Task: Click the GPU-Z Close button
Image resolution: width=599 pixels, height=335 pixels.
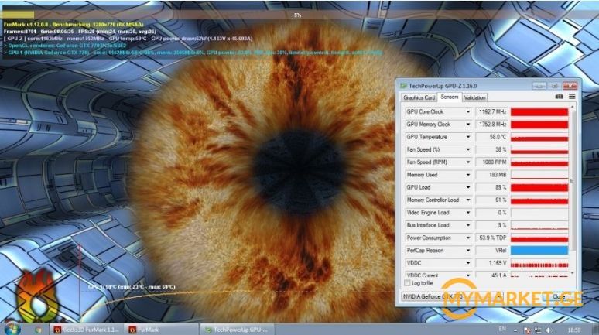Action: (x=559, y=296)
